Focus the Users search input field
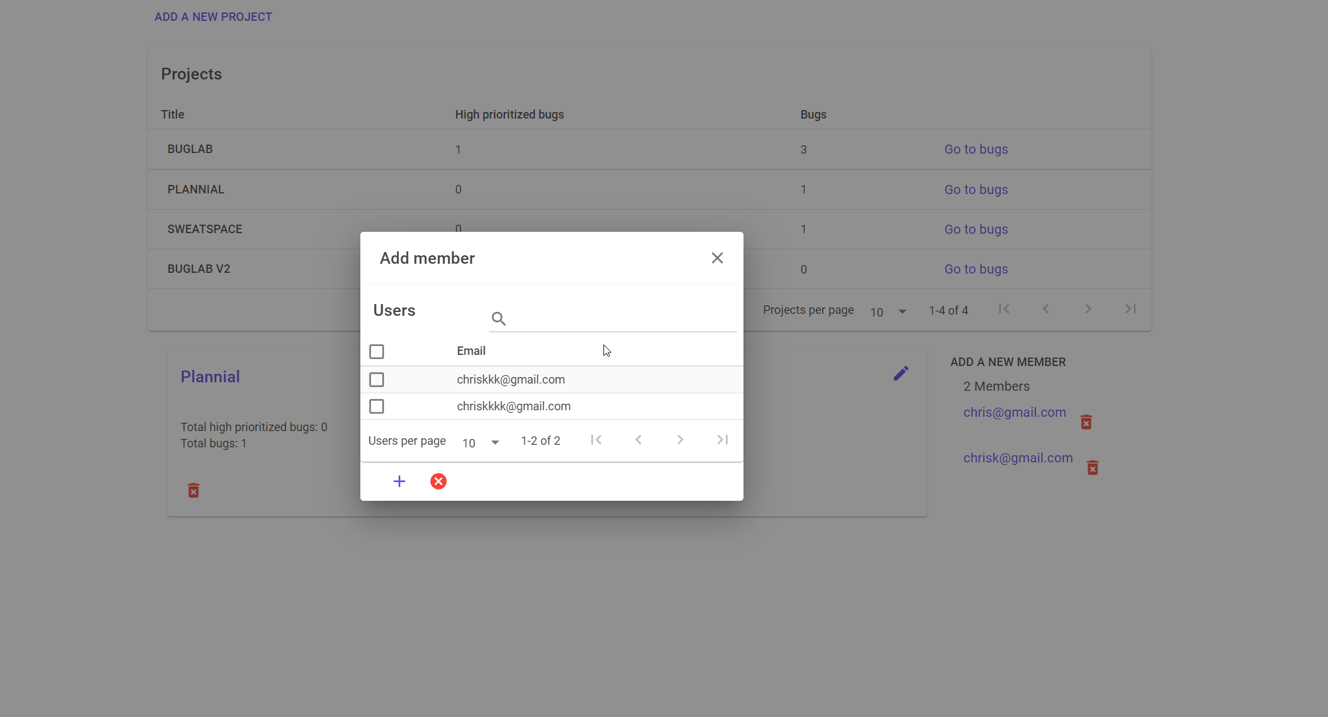The width and height of the screenshot is (1328, 717). click(x=622, y=318)
